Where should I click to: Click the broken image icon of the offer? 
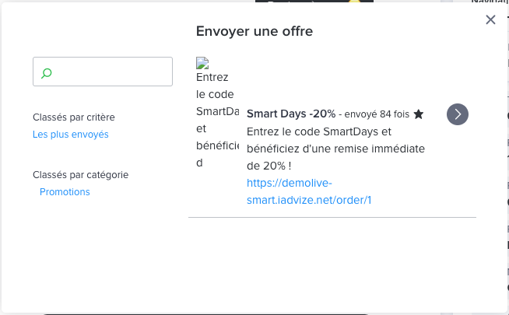[202, 63]
